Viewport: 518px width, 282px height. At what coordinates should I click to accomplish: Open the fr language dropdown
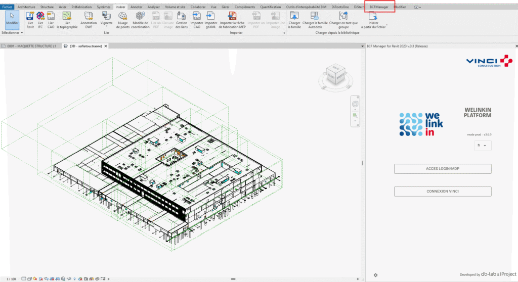(484, 146)
